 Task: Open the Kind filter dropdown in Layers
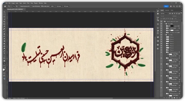pyautogui.click(x=164, y=13)
